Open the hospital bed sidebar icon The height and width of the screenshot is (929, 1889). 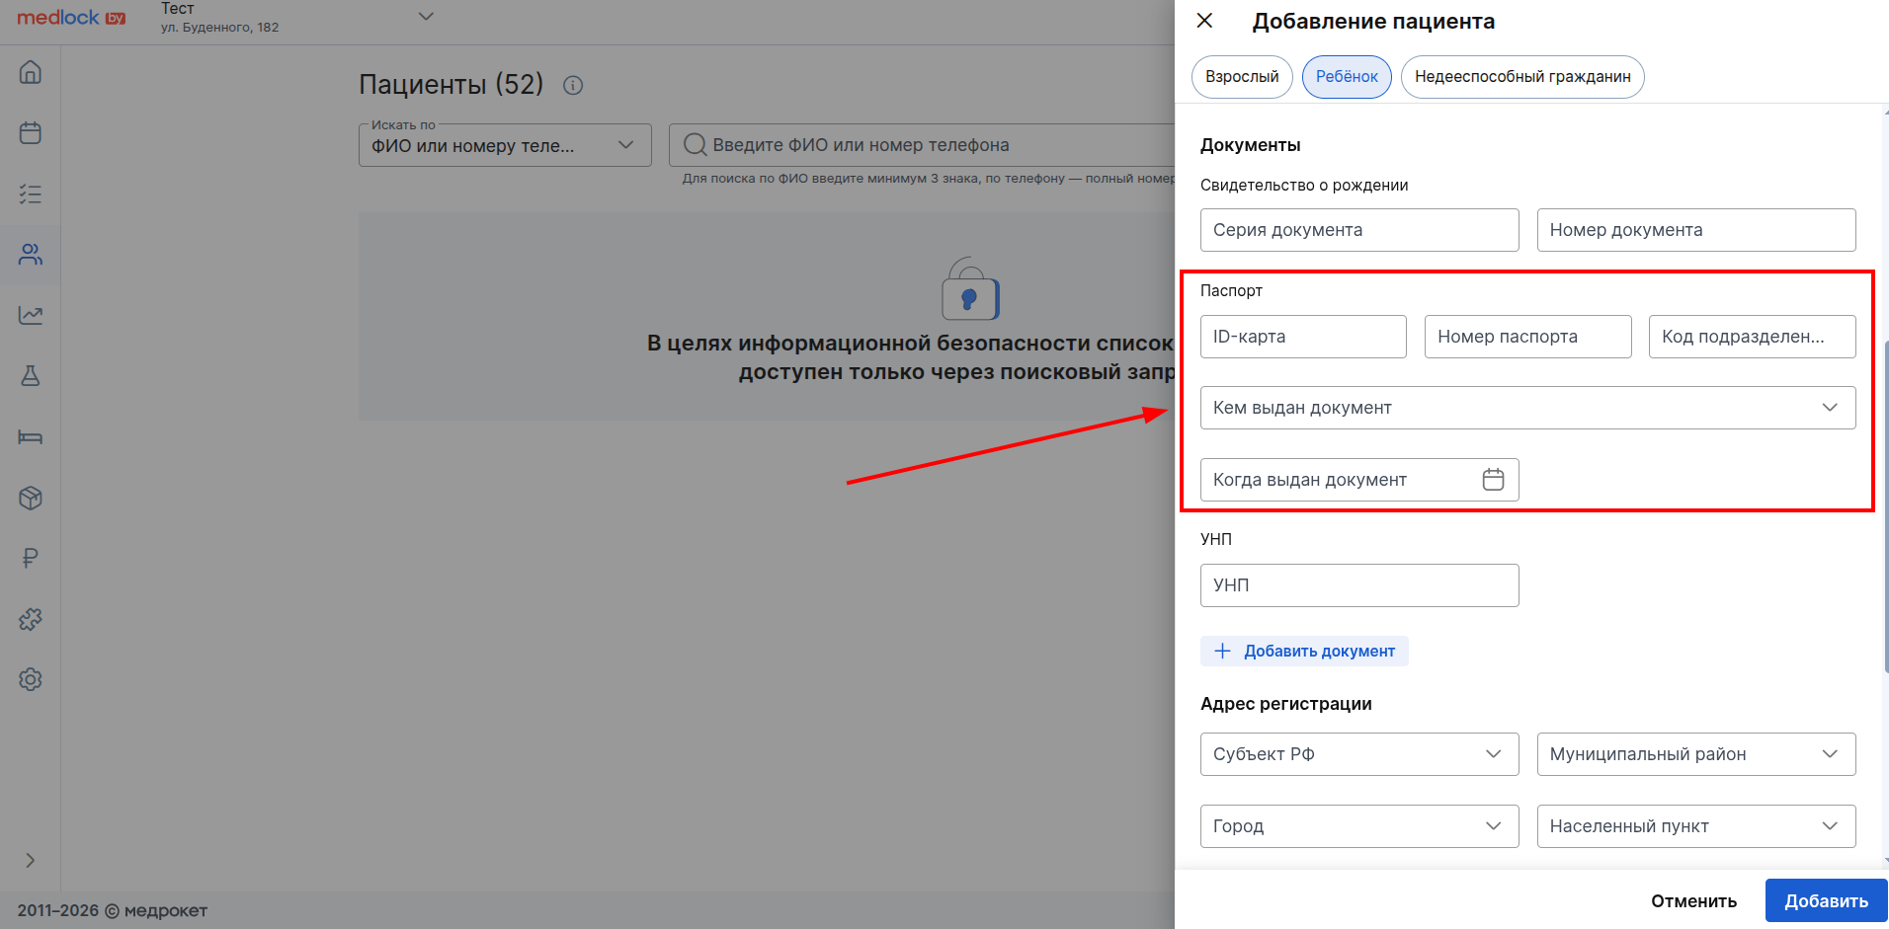[31, 437]
